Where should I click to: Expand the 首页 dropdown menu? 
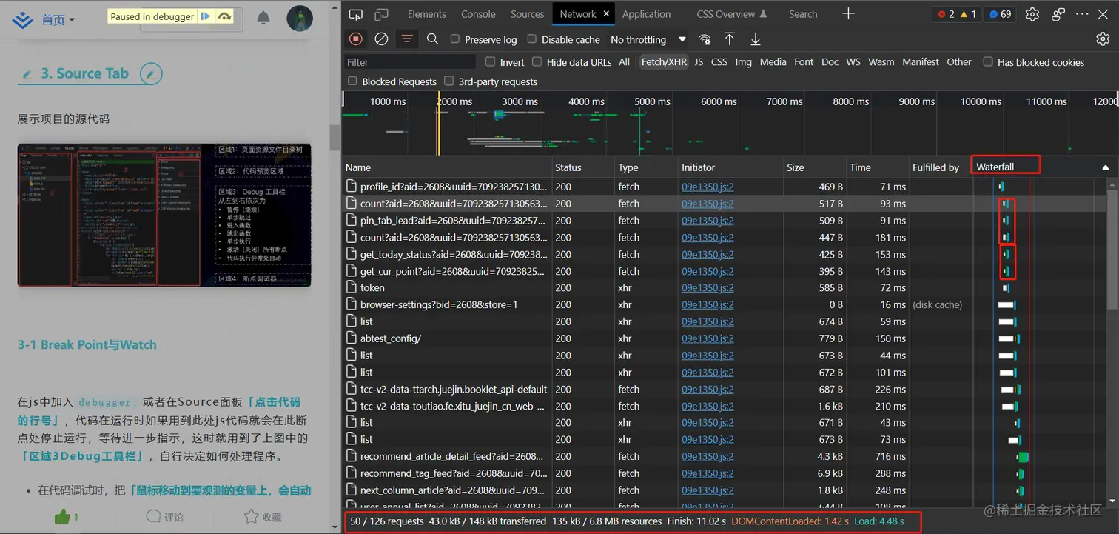(58, 20)
